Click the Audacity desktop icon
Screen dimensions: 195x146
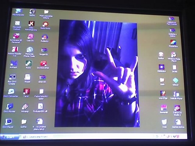click(x=44, y=38)
